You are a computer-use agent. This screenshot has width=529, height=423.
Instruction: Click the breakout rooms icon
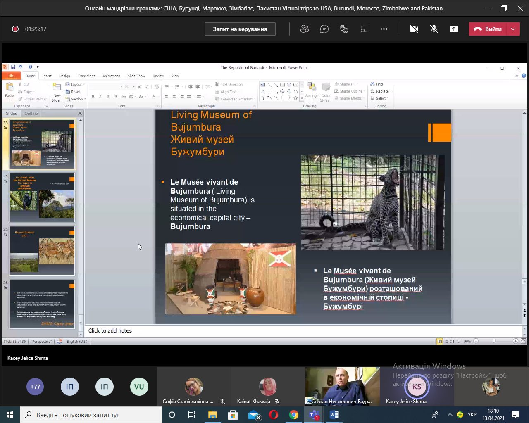point(364,29)
